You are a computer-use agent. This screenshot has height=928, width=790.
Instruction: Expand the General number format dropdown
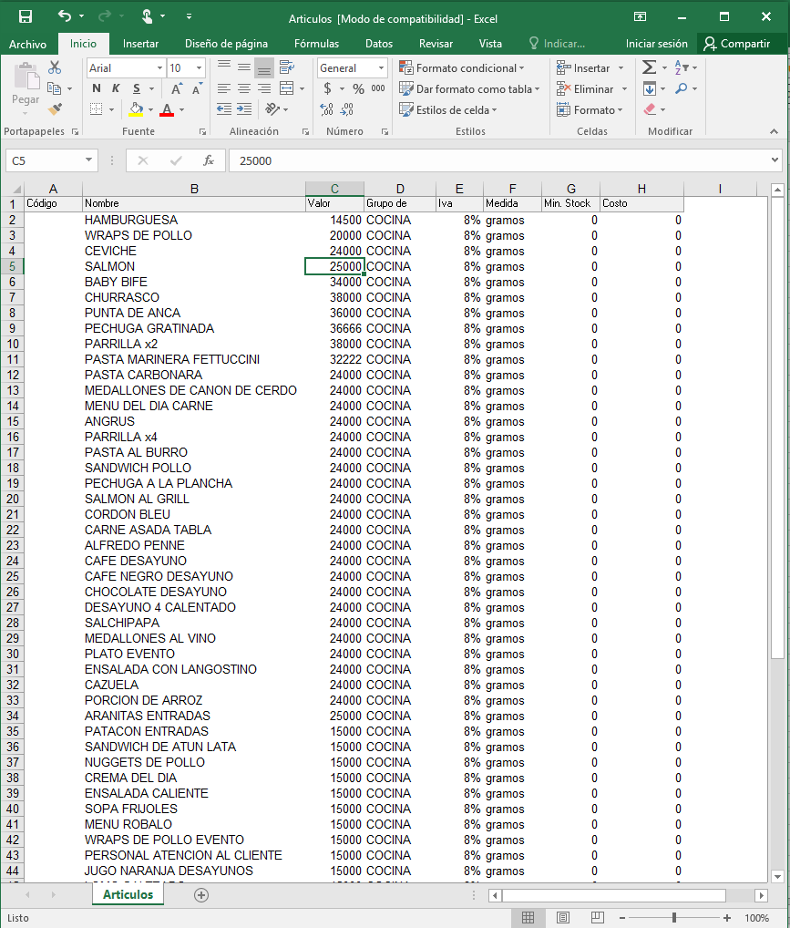[381, 67]
